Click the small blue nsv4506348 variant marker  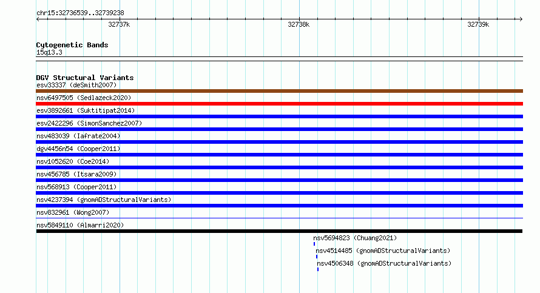(318, 269)
